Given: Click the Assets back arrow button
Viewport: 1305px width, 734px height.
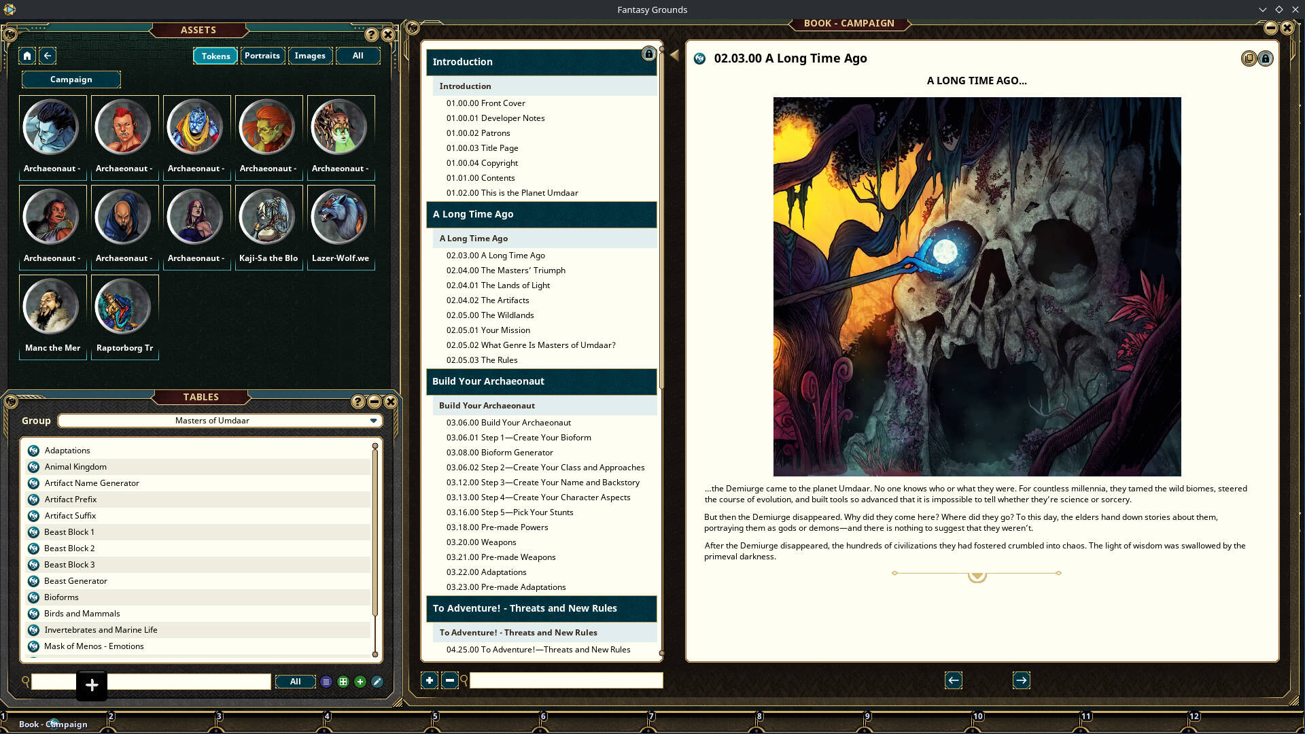Looking at the screenshot, I should point(48,56).
